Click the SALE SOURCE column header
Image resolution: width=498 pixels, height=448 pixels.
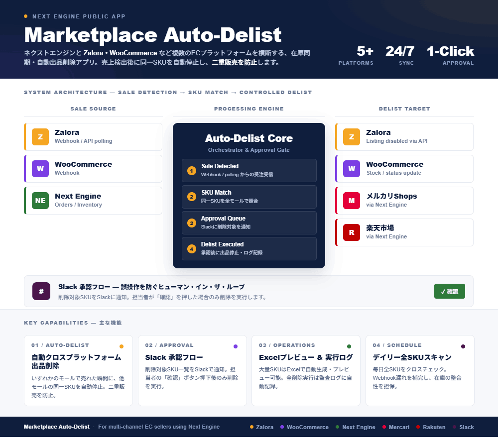pyautogui.click(x=93, y=109)
